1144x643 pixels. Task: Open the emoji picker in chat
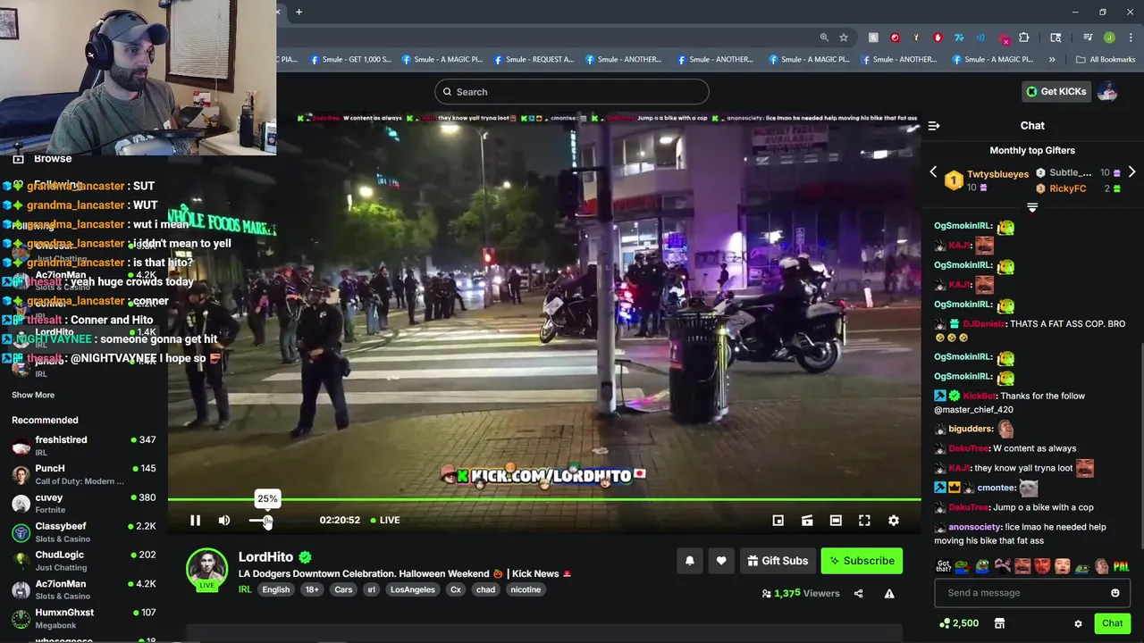click(1115, 593)
